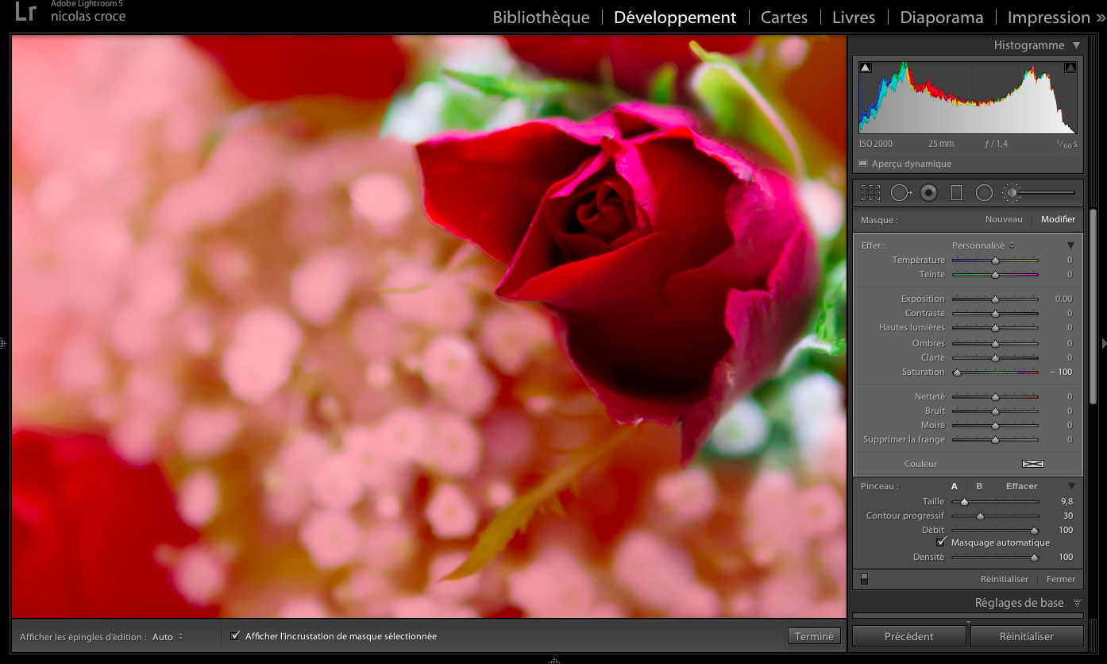Click the Adjustment brush tool icon
Viewport: 1107px width, 664px height.
[1012, 192]
